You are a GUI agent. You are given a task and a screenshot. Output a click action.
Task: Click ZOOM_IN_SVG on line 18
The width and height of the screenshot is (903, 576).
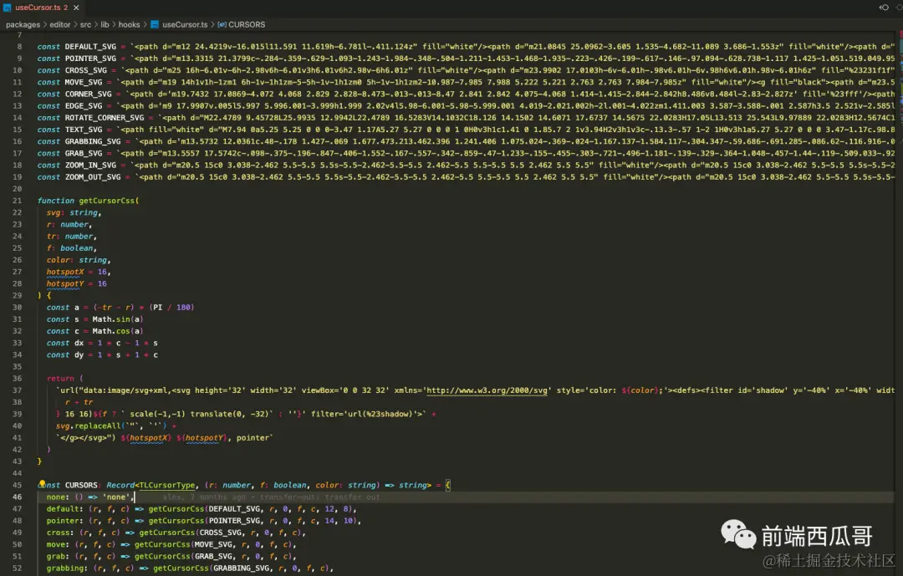coord(90,165)
